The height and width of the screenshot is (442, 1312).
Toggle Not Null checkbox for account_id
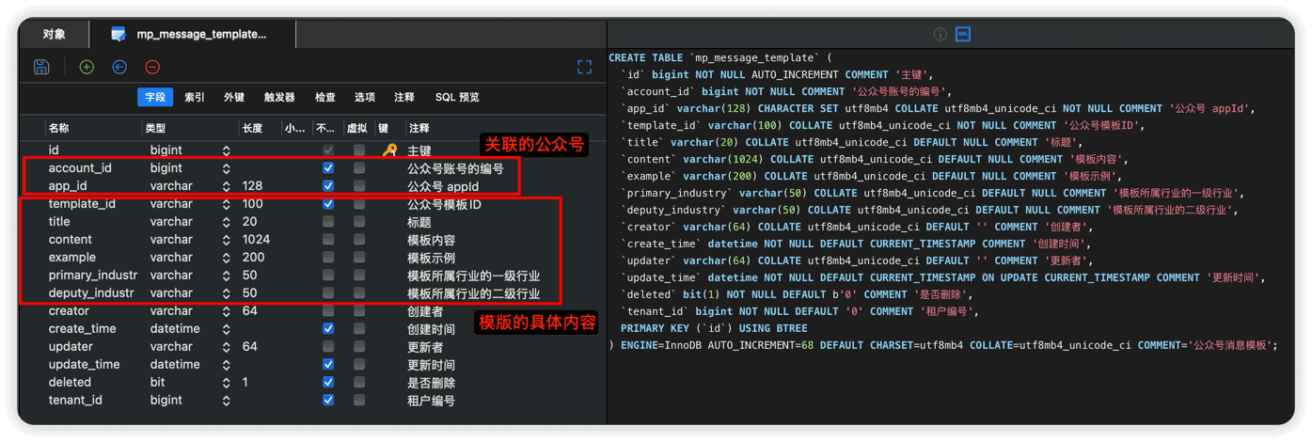[328, 168]
